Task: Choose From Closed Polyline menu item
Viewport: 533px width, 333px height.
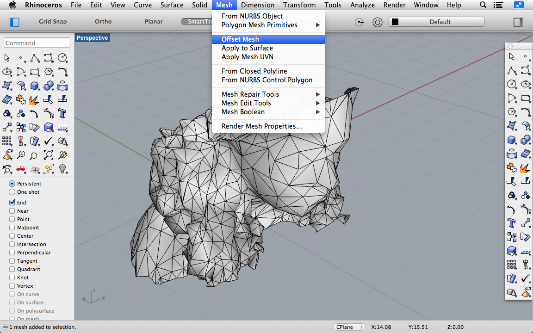Action: tap(268, 71)
